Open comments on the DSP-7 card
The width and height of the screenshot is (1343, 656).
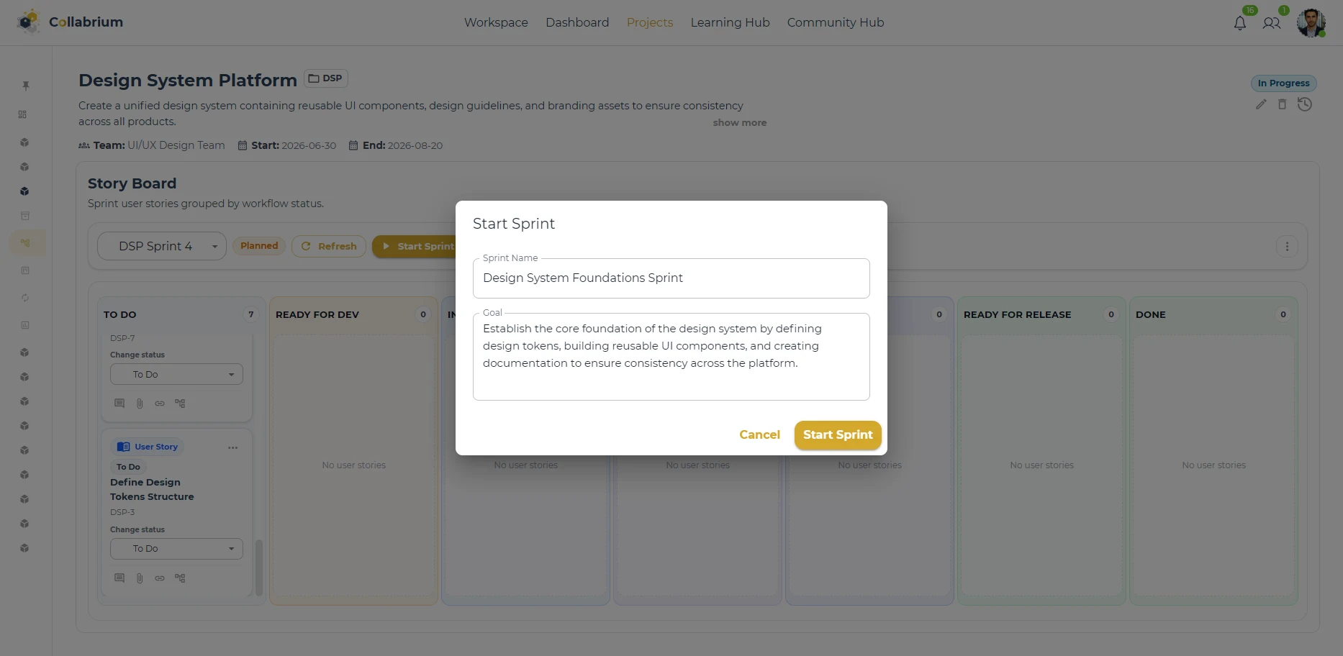[x=119, y=404]
